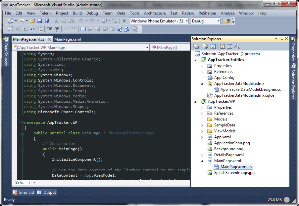The height and width of the screenshot is (206, 299).
Task: Click the Paste clipboard icon
Action: [71, 21]
